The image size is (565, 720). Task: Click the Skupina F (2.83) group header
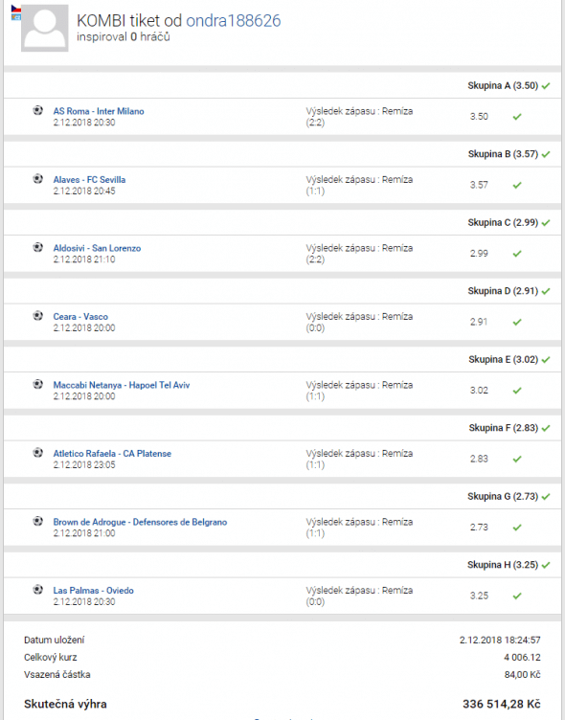pos(503,428)
